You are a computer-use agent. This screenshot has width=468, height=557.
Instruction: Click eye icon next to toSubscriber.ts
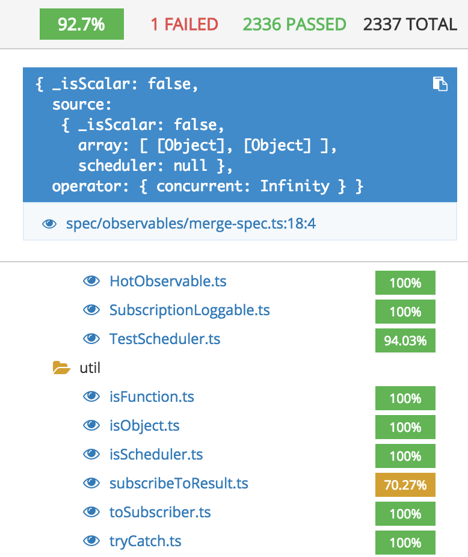pyautogui.click(x=91, y=512)
